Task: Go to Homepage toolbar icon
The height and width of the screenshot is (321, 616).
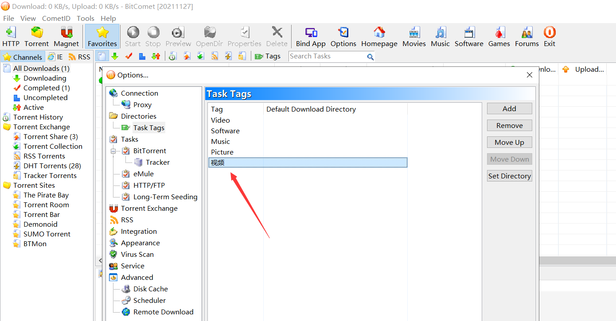Action: point(379,36)
